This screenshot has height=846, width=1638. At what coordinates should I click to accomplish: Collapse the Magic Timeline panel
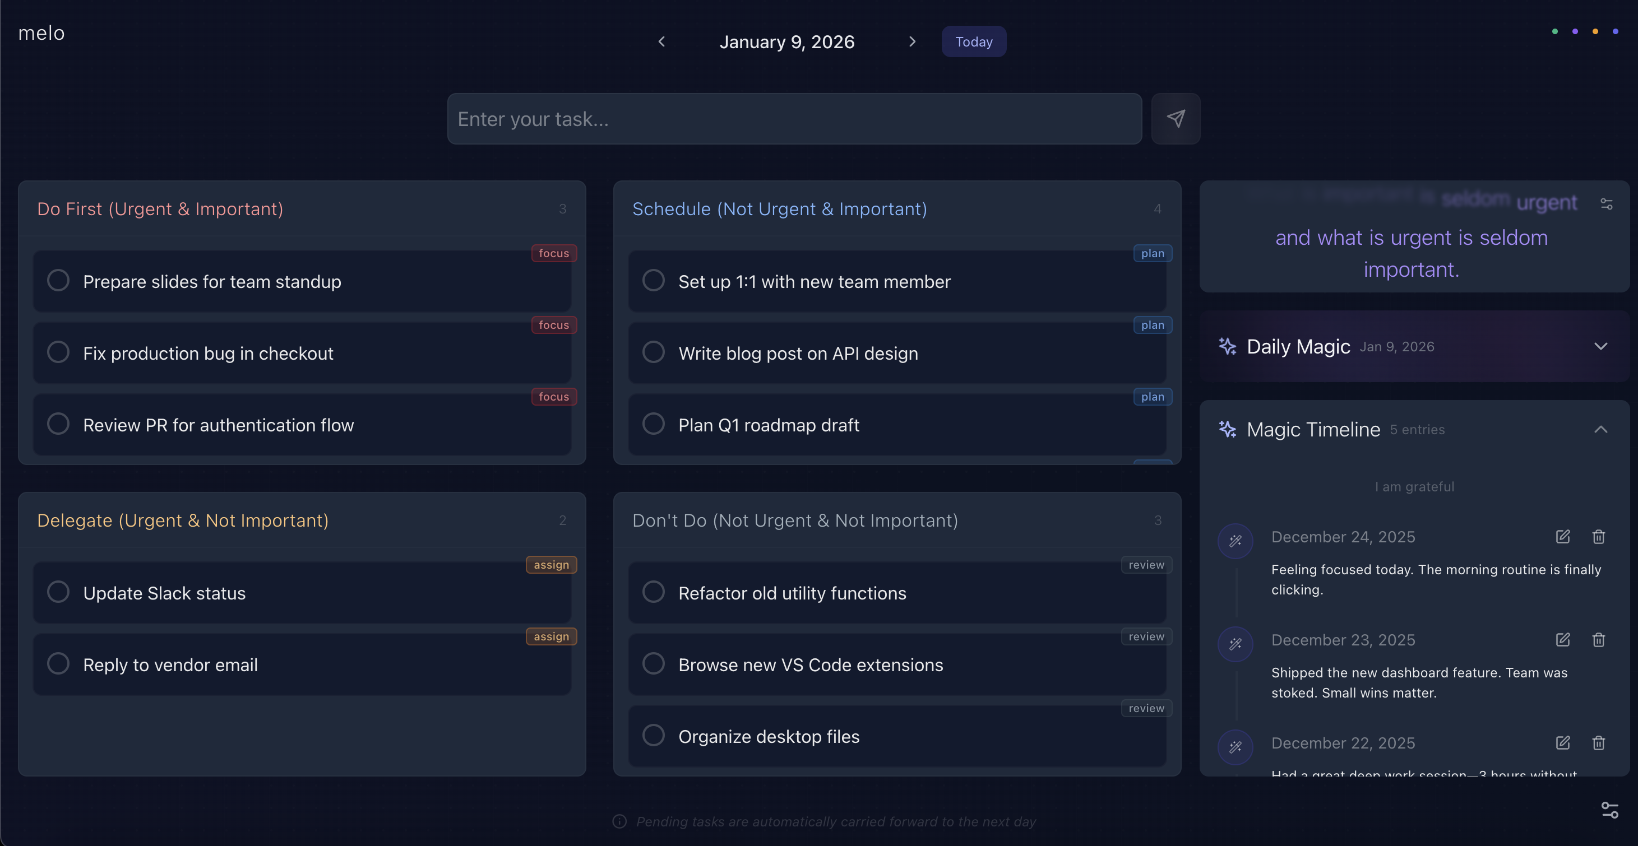coord(1601,429)
